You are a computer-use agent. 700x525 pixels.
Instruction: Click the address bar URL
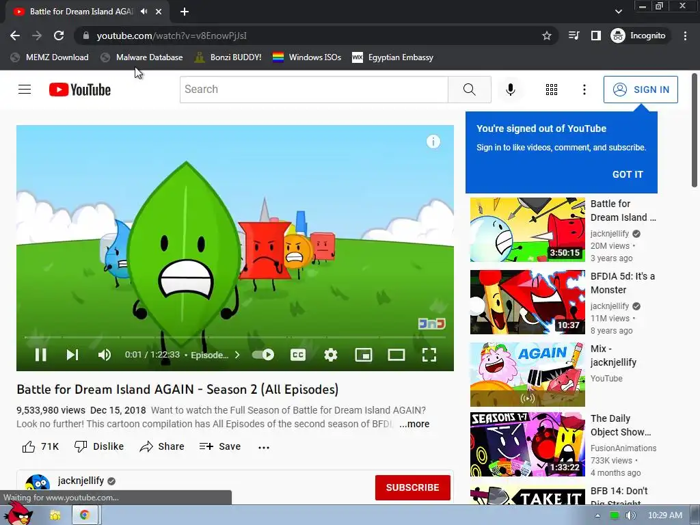pyautogui.click(x=172, y=36)
